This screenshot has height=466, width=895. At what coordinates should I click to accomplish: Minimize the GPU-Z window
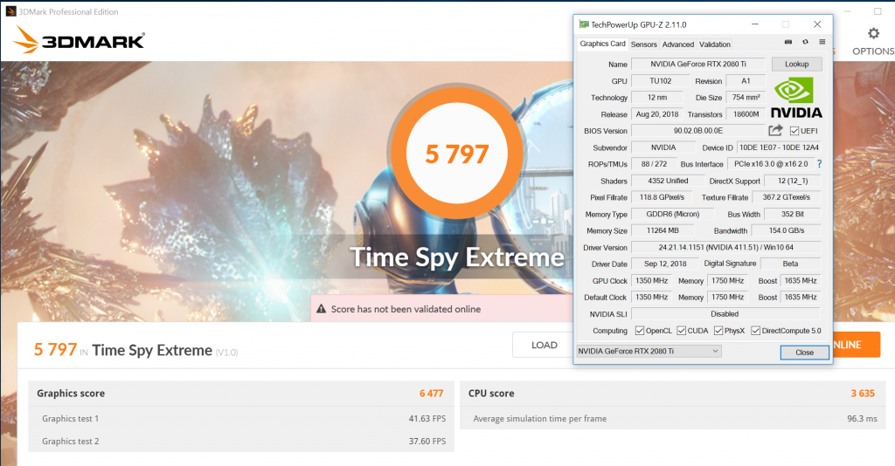click(755, 24)
